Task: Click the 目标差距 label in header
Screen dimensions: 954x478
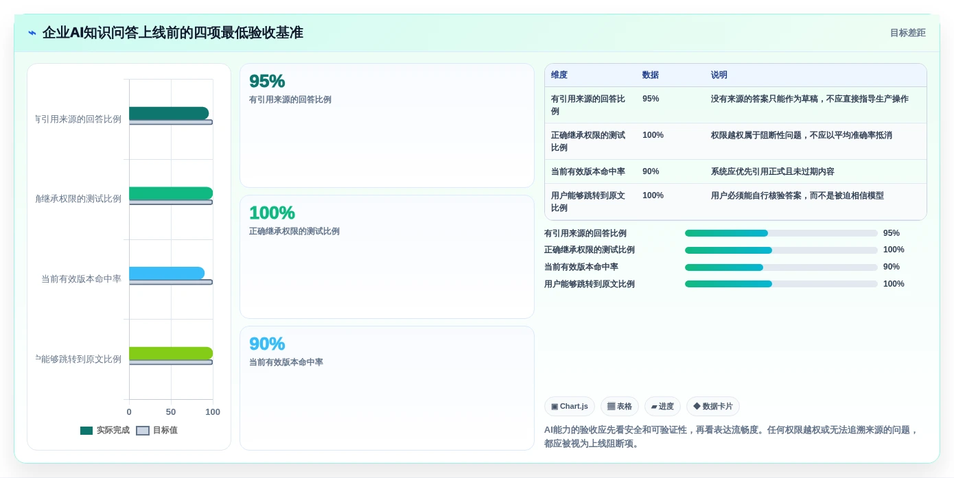Action: click(x=907, y=33)
